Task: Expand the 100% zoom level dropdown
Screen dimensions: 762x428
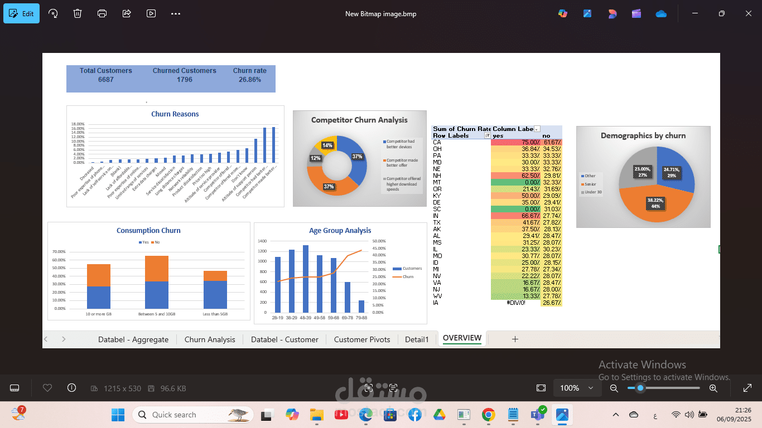Action: 576,388
